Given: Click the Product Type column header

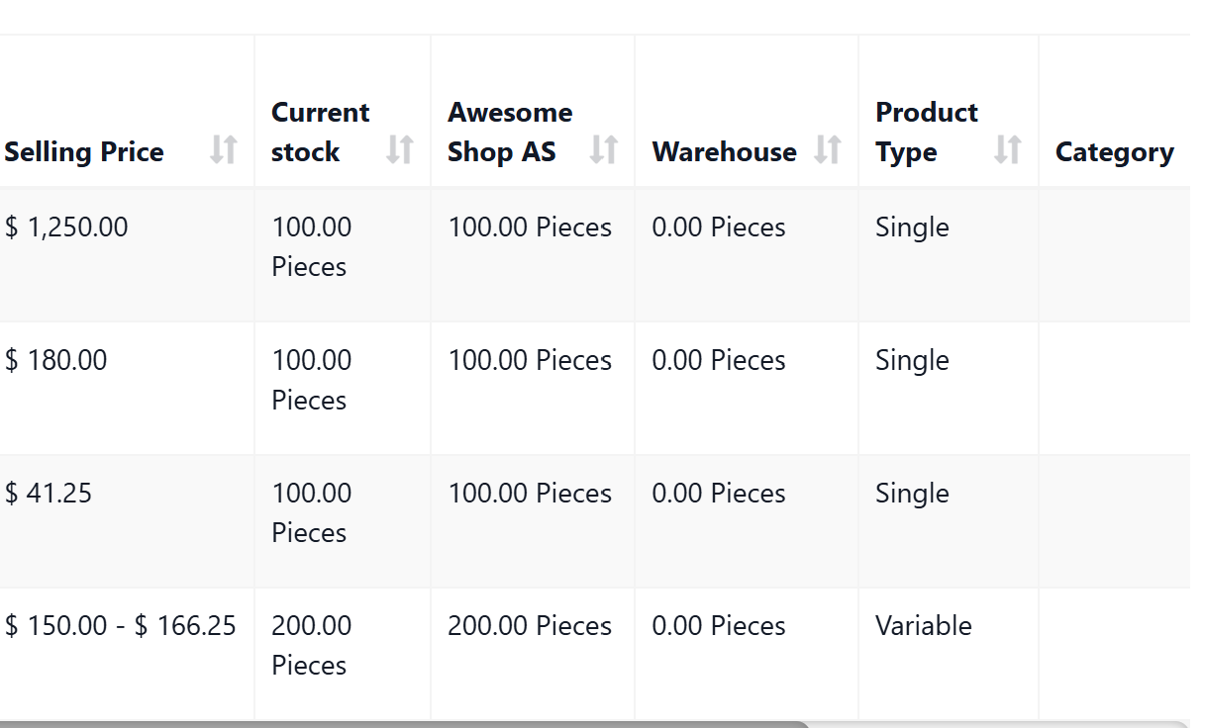Looking at the screenshot, I should coord(925,132).
